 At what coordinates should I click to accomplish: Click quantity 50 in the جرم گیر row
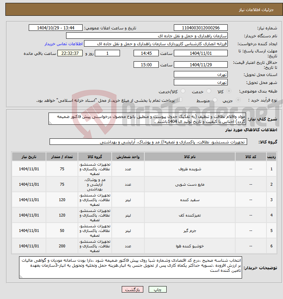62,231
